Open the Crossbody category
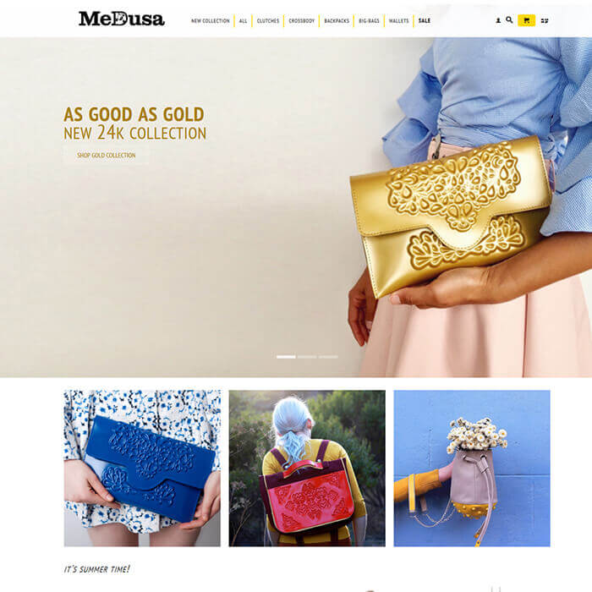This screenshot has width=592, height=592. pos(301,21)
